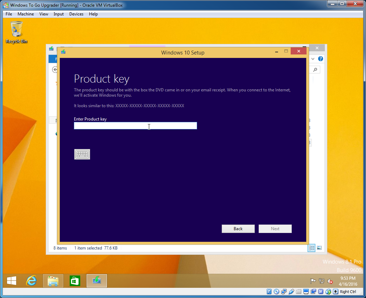Click VirtualBox hard disk activity icon
This screenshot has height=298, width=366.
(269, 291)
